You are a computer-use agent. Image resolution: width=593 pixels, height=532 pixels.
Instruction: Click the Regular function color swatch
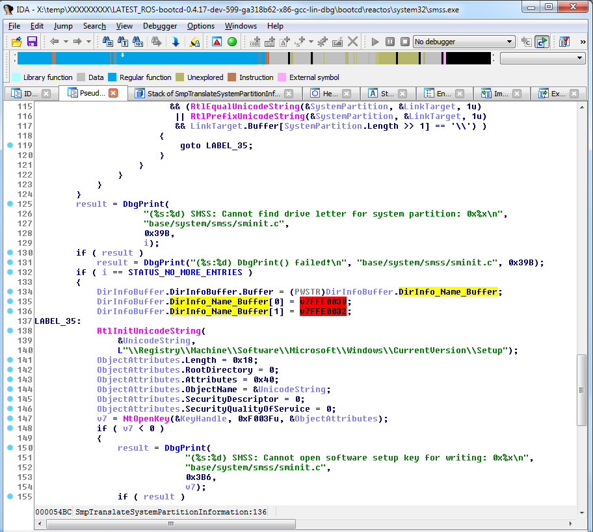coord(112,77)
